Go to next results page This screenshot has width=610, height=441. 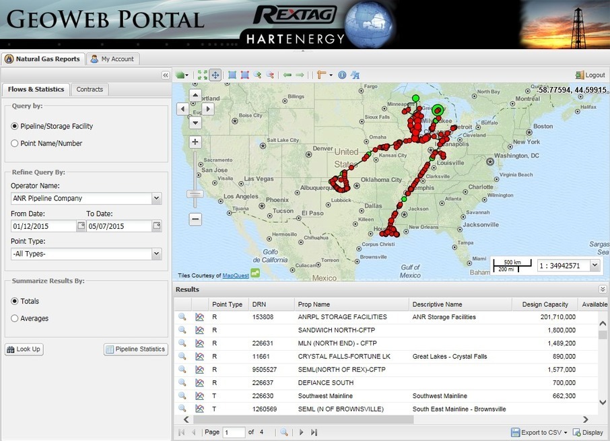pyautogui.click(x=301, y=432)
